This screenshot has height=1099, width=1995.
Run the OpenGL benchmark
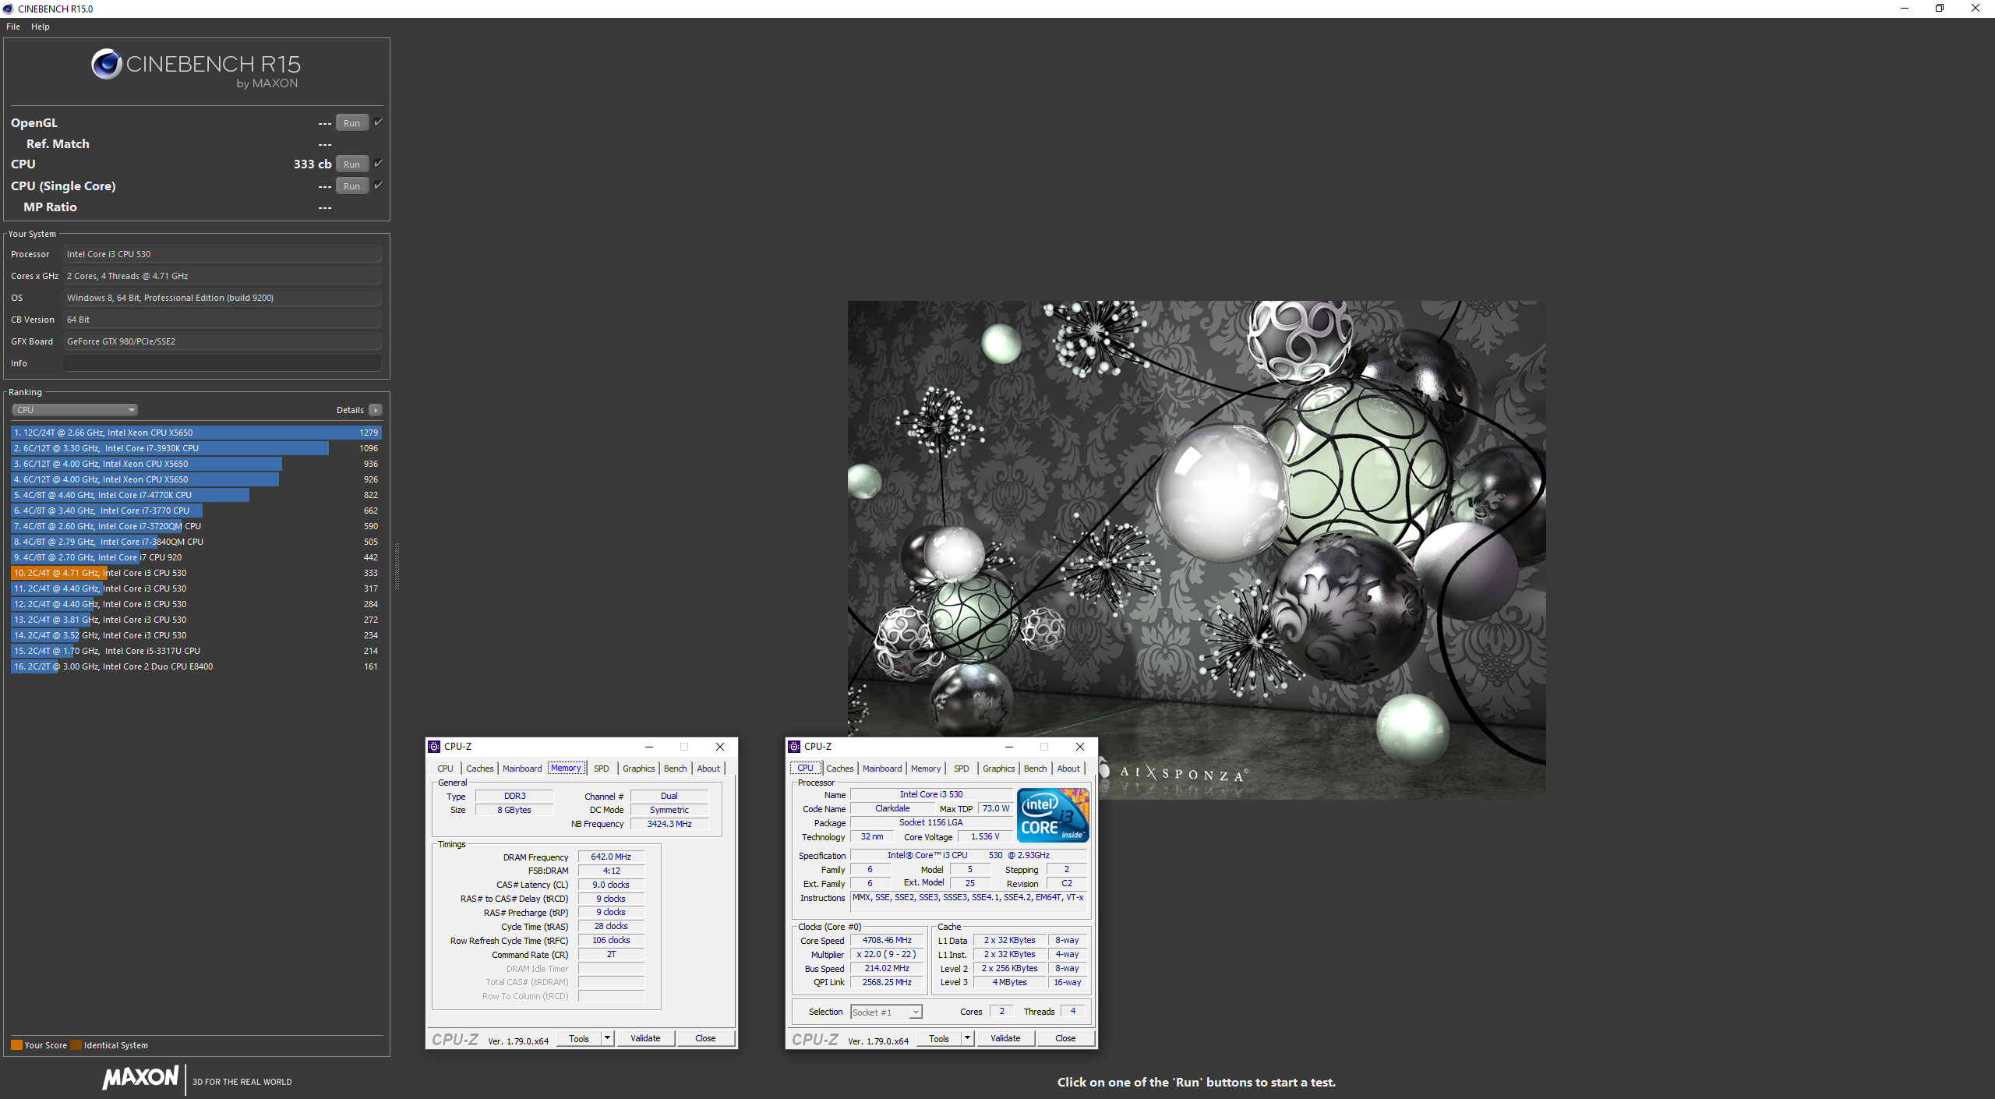click(351, 123)
